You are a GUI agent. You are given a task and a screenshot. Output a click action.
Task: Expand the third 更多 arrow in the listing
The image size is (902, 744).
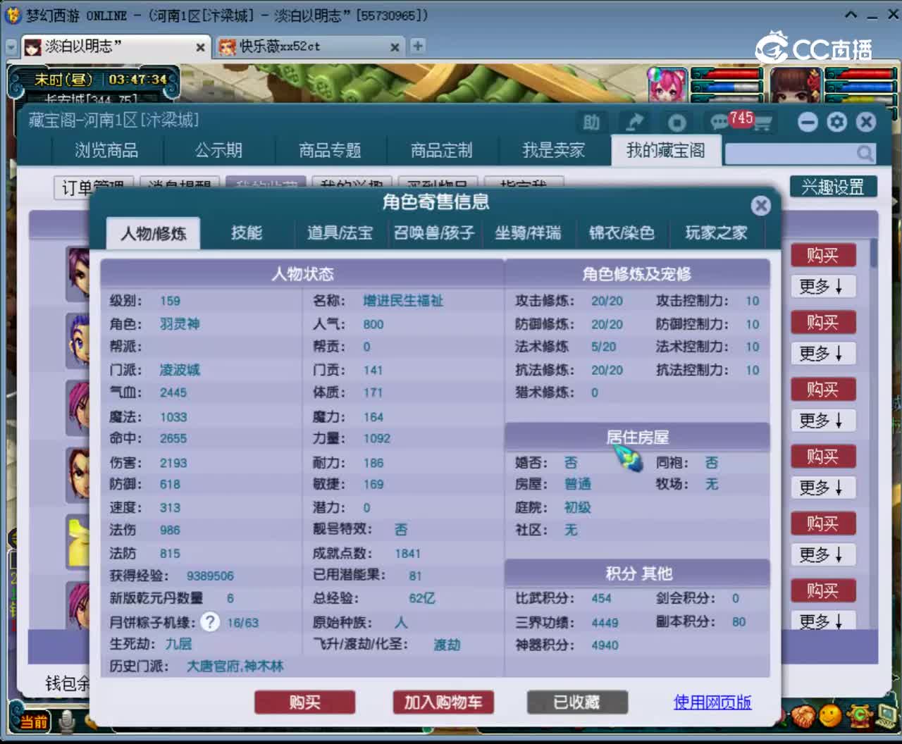click(x=822, y=421)
